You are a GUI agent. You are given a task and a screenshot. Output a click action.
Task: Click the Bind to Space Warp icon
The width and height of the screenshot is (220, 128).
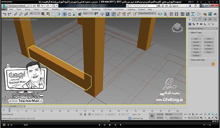pyautogui.click(x=26, y=14)
